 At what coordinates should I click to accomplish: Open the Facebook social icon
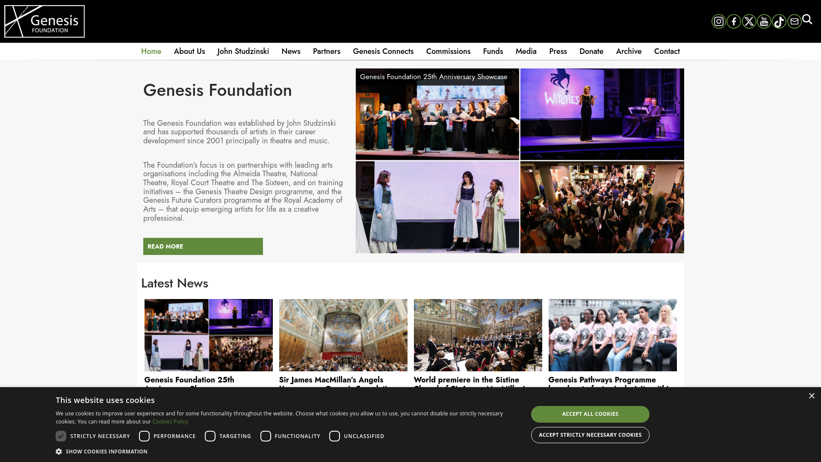point(734,21)
